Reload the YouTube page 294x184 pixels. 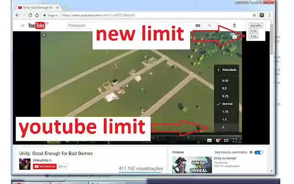[x=30, y=15]
